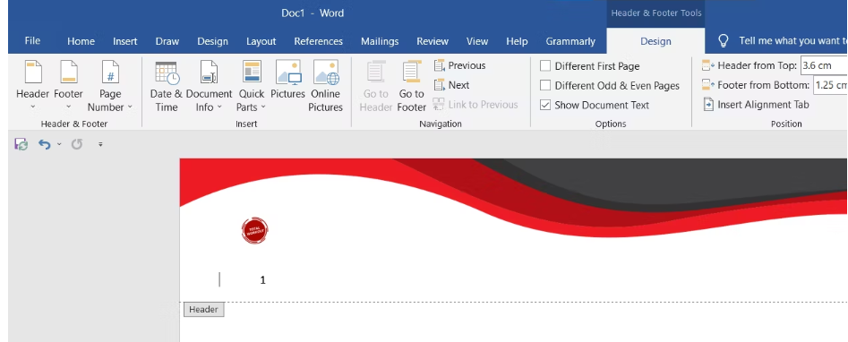Viewport: 848px width, 342px height.
Task: Click the AutoSave icon in quick access toolbar
Action: coord(21,144)
